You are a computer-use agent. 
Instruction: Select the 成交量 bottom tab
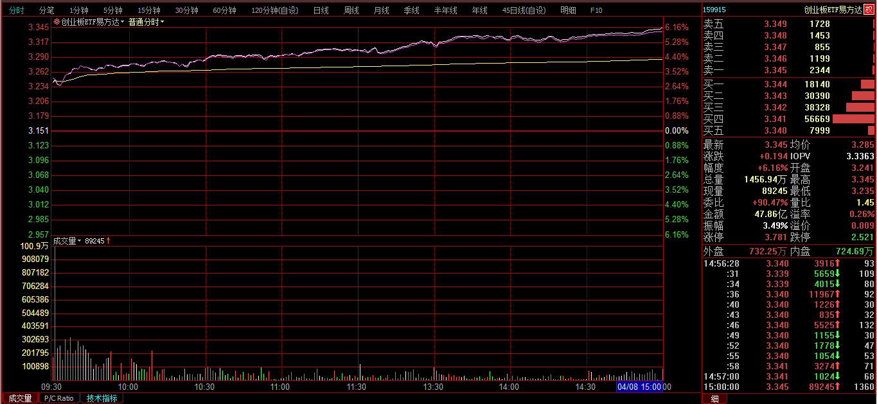pyautogui.click(x=19, y=398)
